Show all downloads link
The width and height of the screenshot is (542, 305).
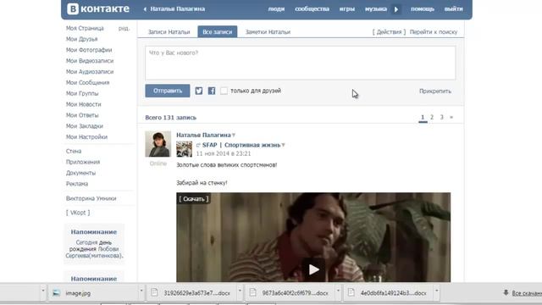coord(527,293)
